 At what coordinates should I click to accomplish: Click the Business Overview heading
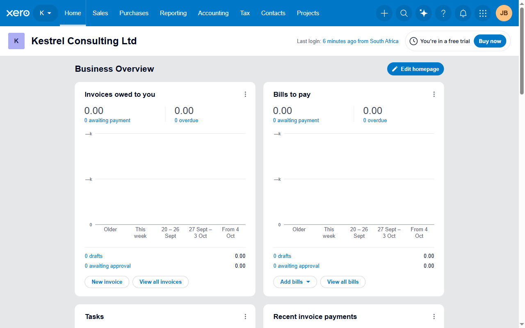pyautogui.click(x=114, y=69)
